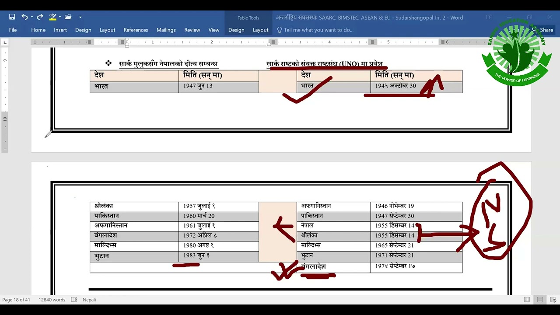Click the cell '1947 सेप्टेम्बर 30'
This screenshot has width=560, height=315.
(x=416, y=216)
